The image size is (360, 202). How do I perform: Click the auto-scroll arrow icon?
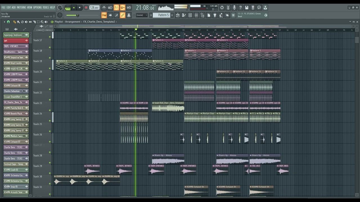pyautogui.click(x=110, y=15)
